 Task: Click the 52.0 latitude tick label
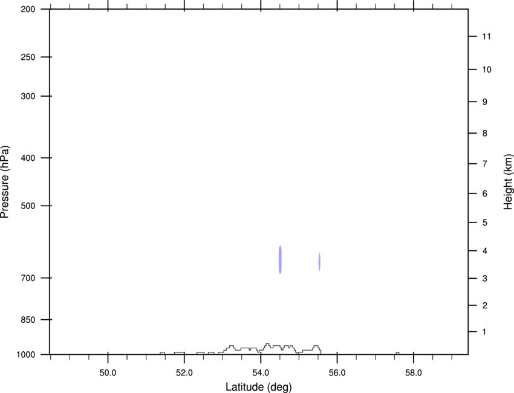pos(184,373)
